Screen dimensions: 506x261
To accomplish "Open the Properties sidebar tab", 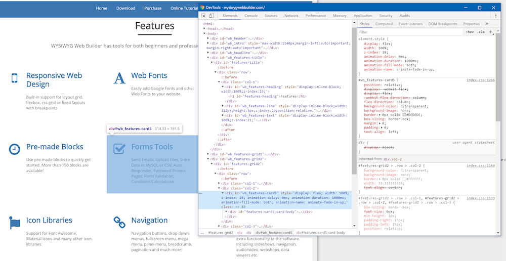I will 472,24.
